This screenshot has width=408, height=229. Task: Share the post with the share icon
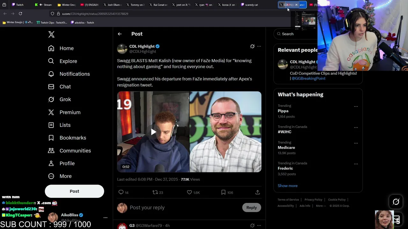pos(258,192)
